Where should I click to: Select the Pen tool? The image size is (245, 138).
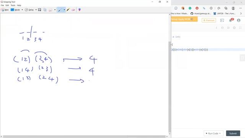(60, 10)
